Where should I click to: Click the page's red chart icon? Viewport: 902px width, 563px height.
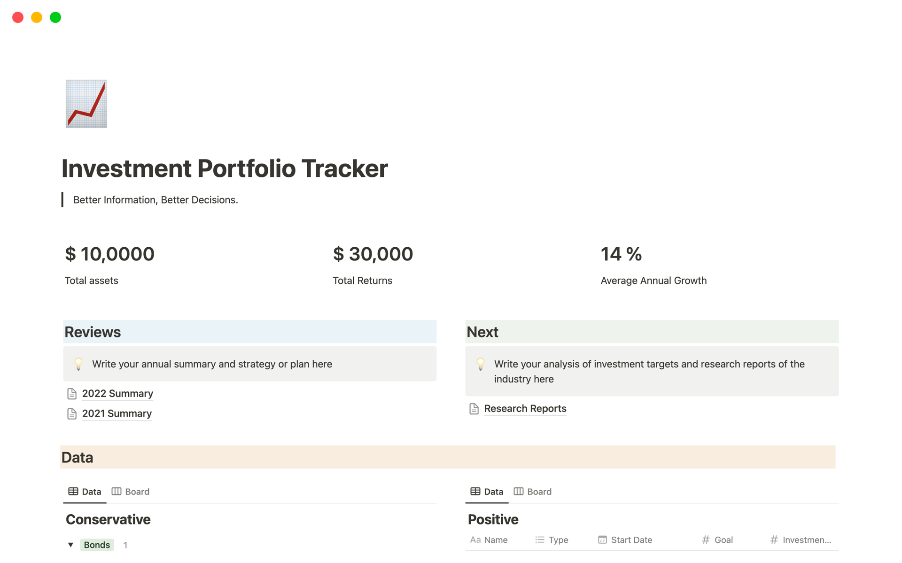[x=86, y=103]
